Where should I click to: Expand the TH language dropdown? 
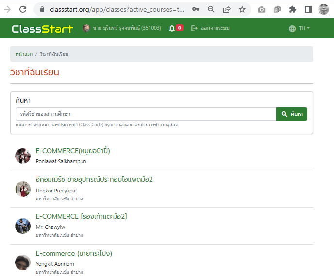(x=304, y=28)
